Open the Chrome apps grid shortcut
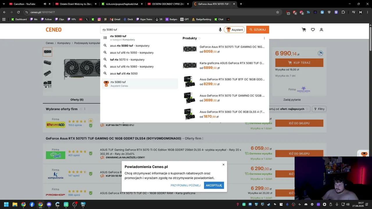The width and height of the screenshot is (372, 209). (x=4, y=19)
